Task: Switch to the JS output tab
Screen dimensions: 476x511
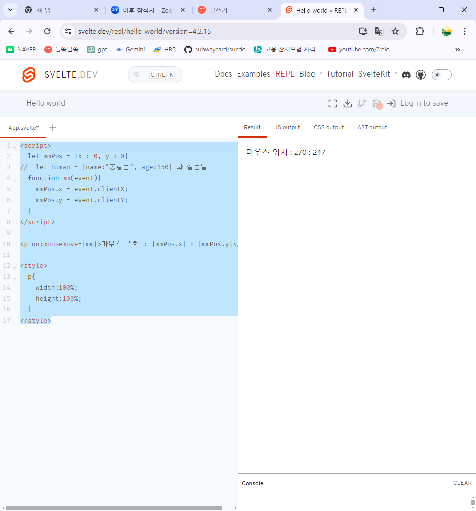Action: click(x=287, y=127)
